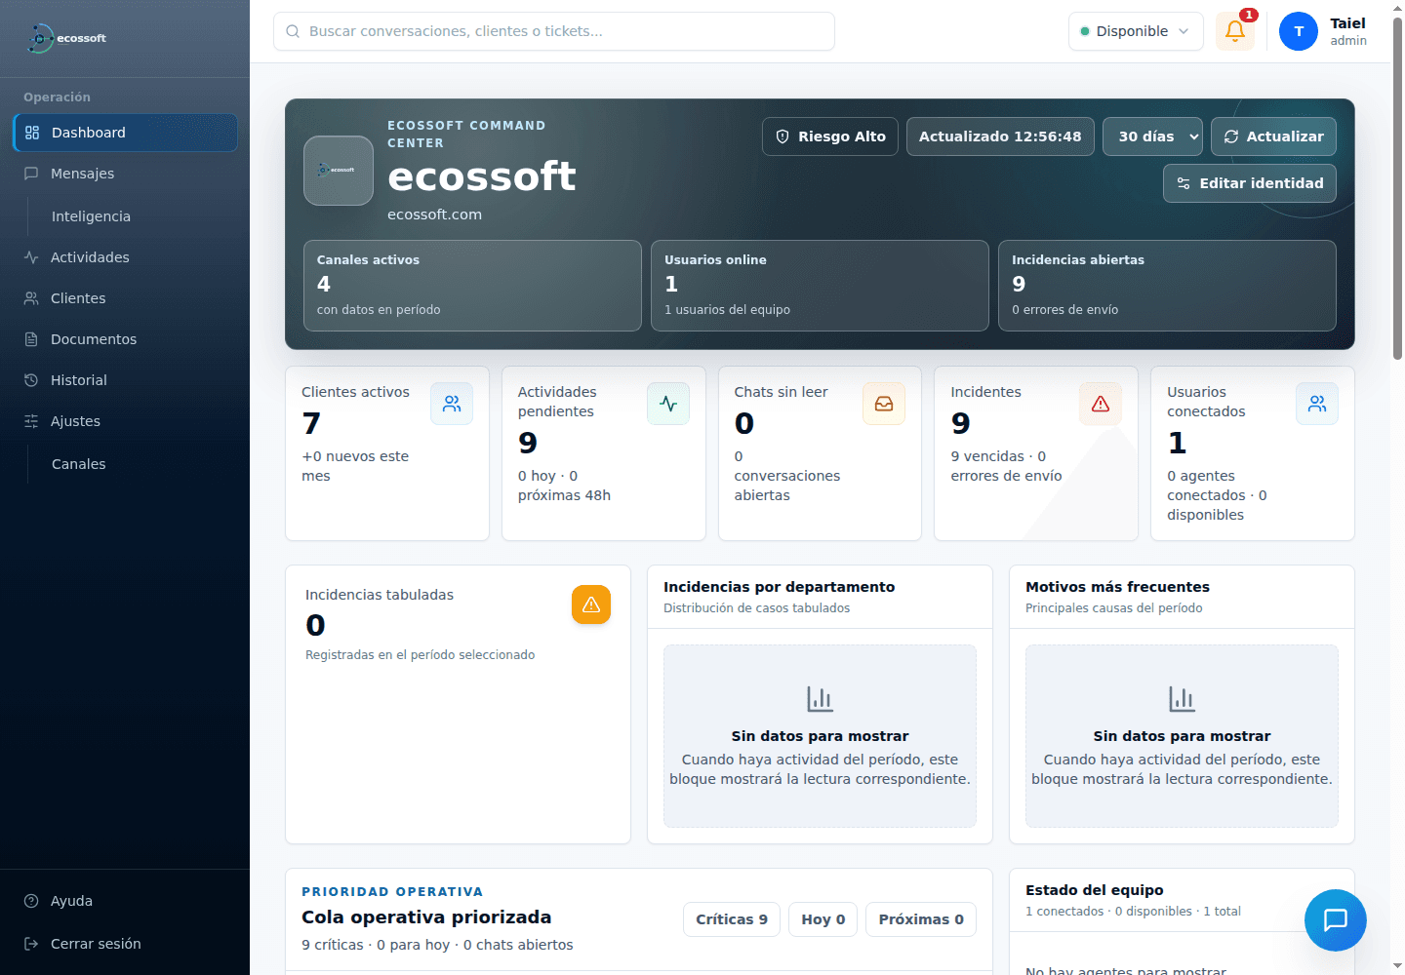
Task: Navigate to Actividades
Action: pyautogui.click(x=125, y=257)
